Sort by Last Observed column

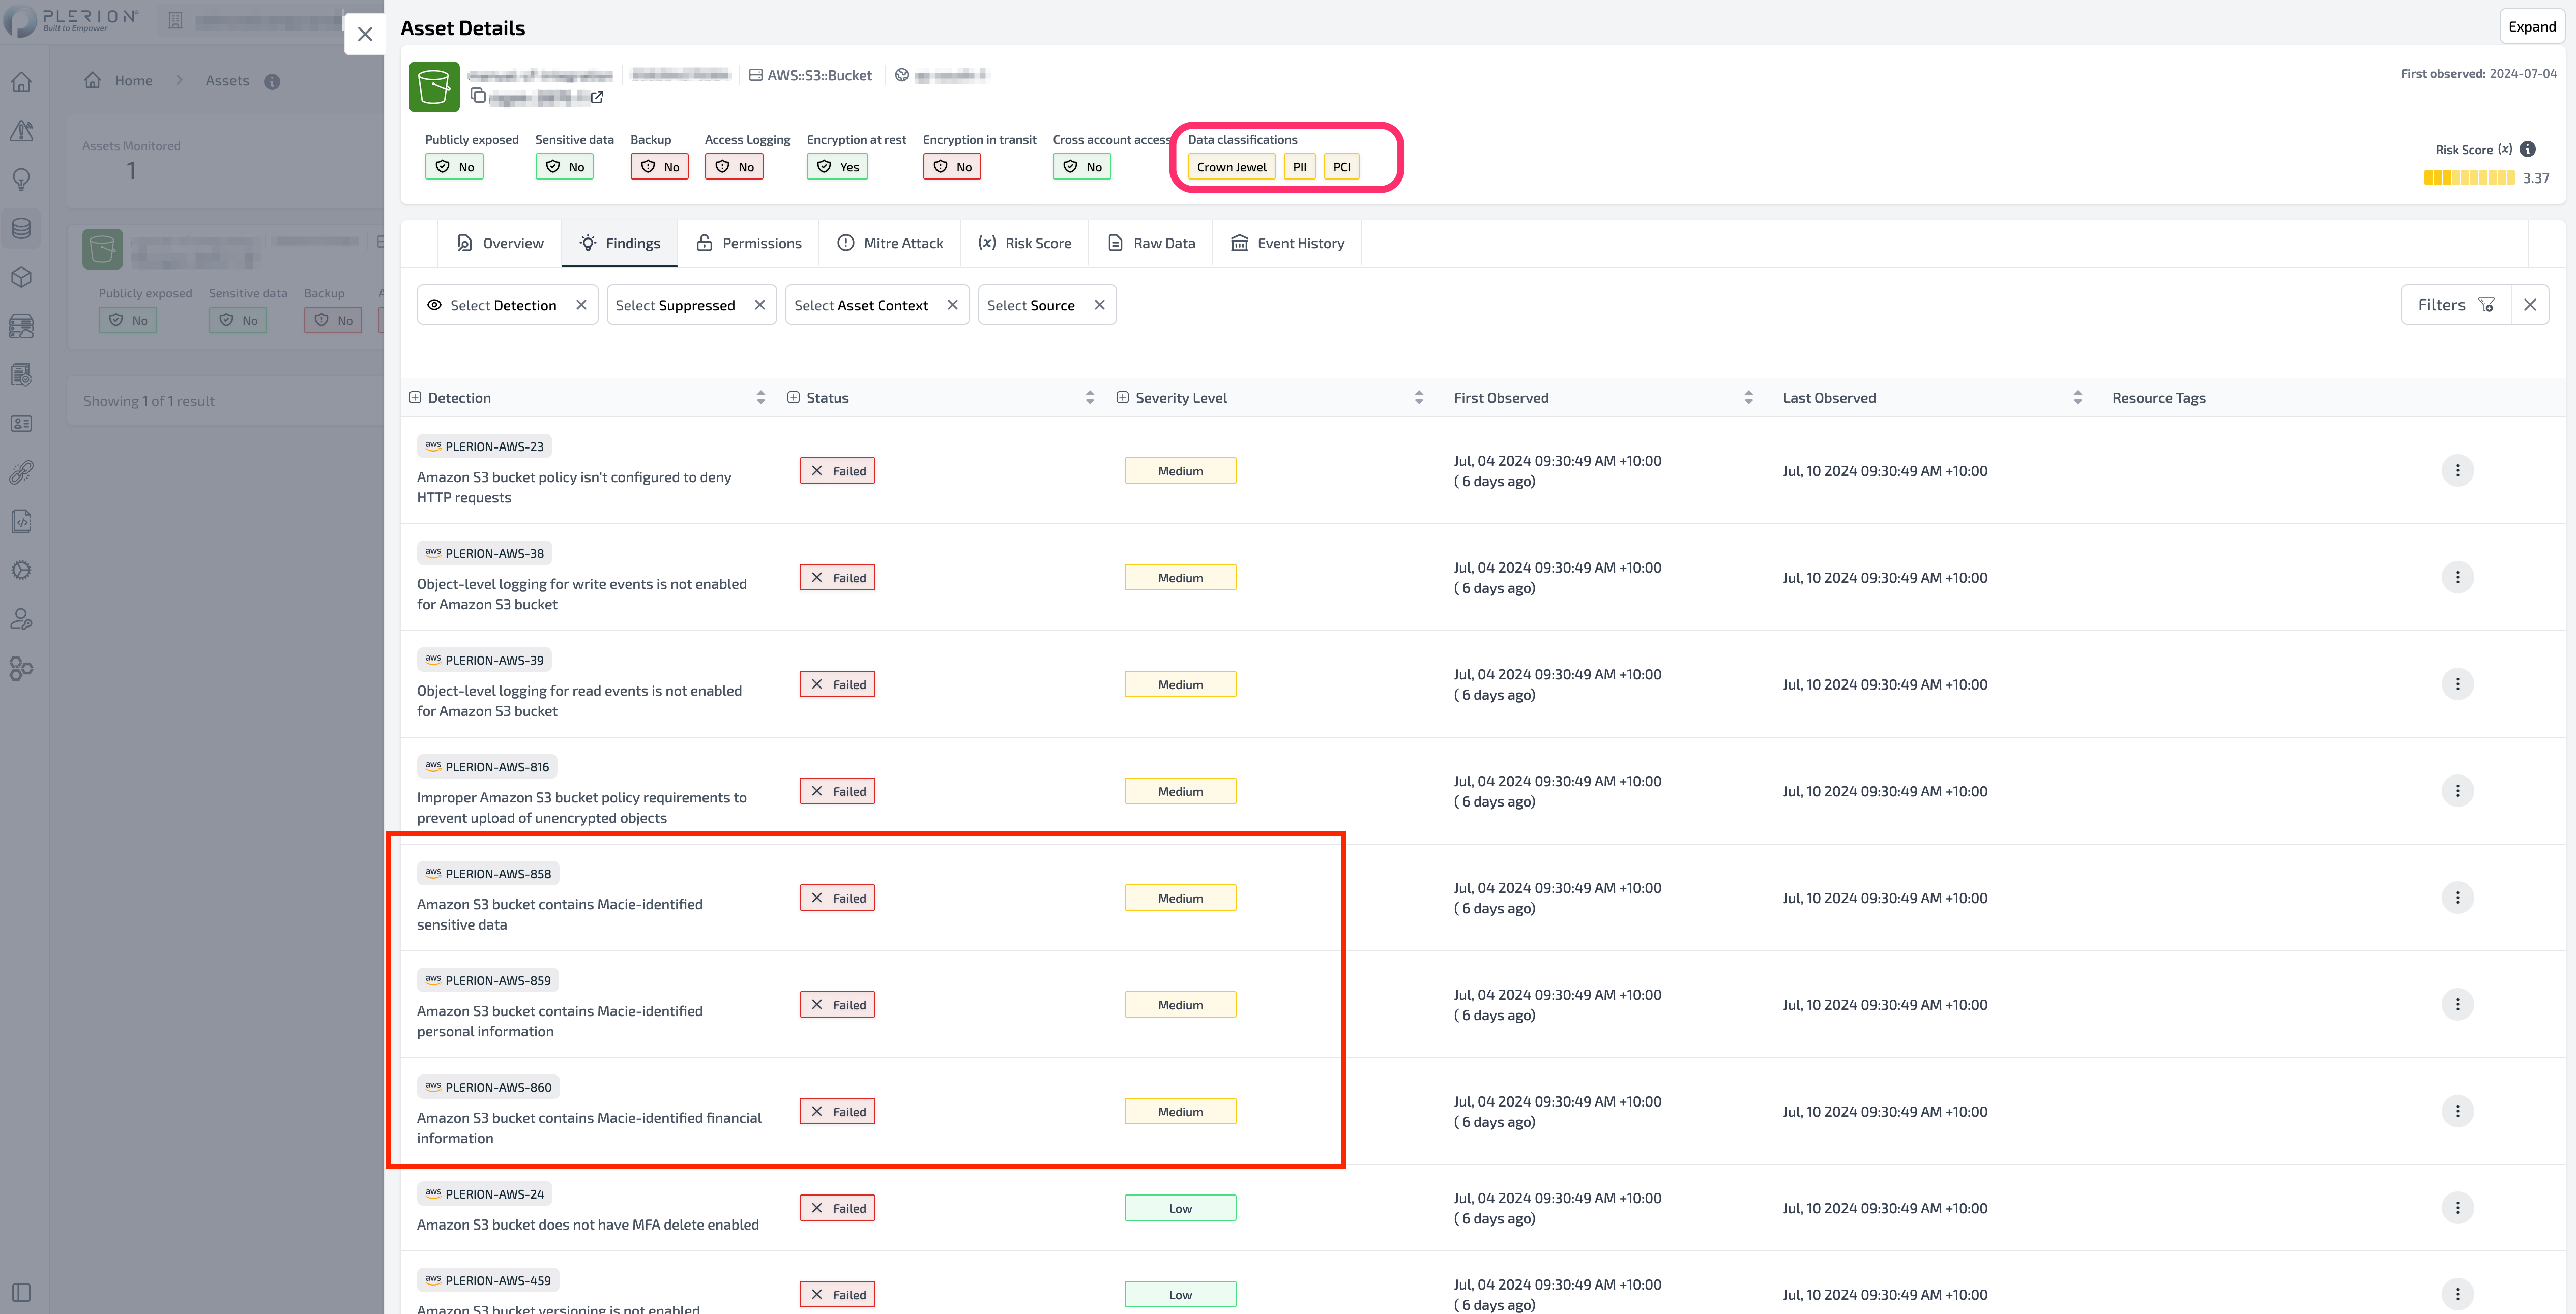click(x=2078, y=398)
